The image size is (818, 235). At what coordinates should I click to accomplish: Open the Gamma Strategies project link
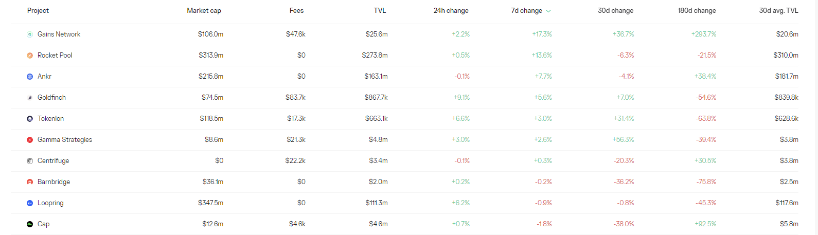pos(64,140)
